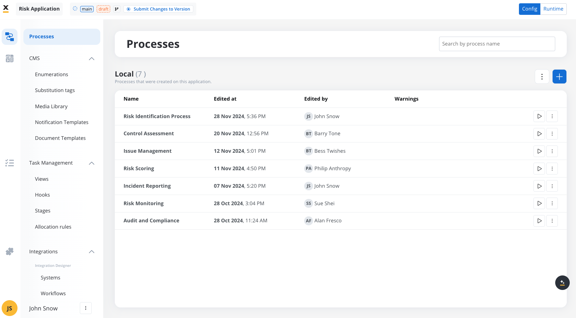Open the Risk Identification Process entry
The height and width of the screenshot is (318, 576).
pyautogui.click(x=157, y=116)
